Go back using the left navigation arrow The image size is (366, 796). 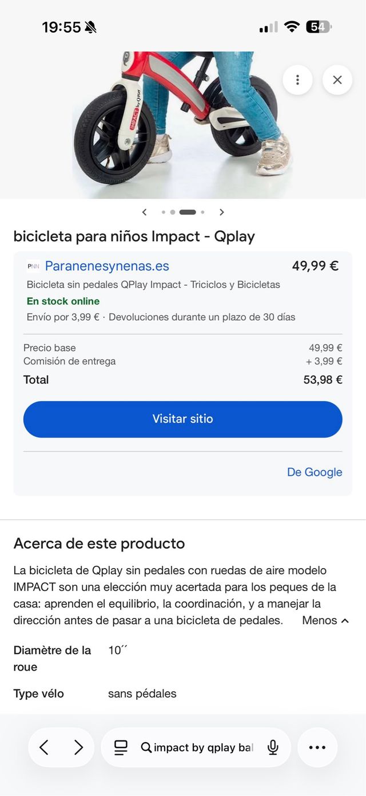click(x=45, y=747)
